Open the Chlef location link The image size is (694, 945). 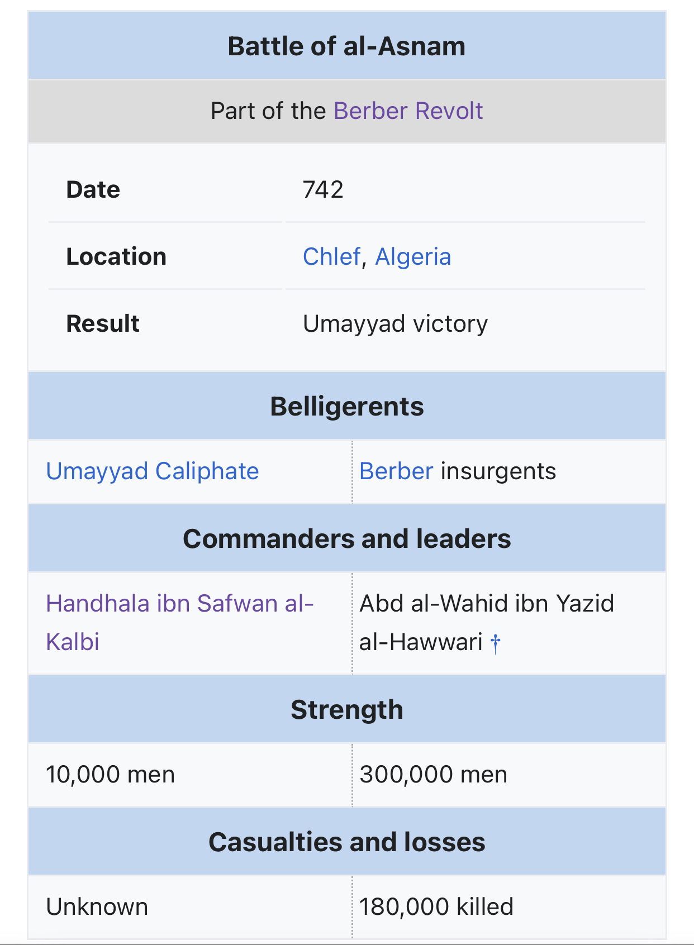tap(332, 257)
